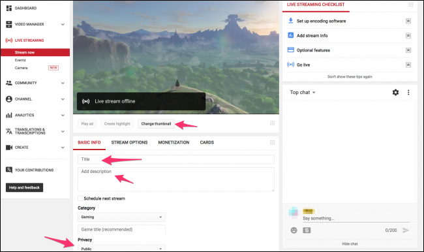Screen dimensions: 424x252
Task: Expand the Create menu chevron
Action: tap(63, 148)
